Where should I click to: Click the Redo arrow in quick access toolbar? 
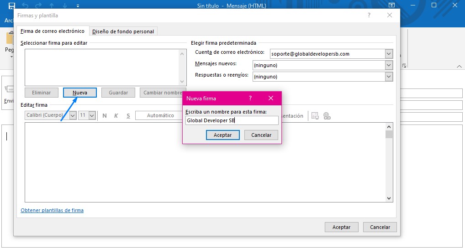(x=39, y=5)
